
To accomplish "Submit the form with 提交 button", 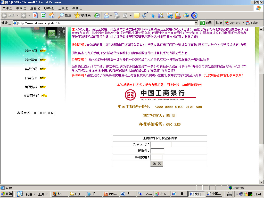I will pyautogui.click(x=157, y=163).
